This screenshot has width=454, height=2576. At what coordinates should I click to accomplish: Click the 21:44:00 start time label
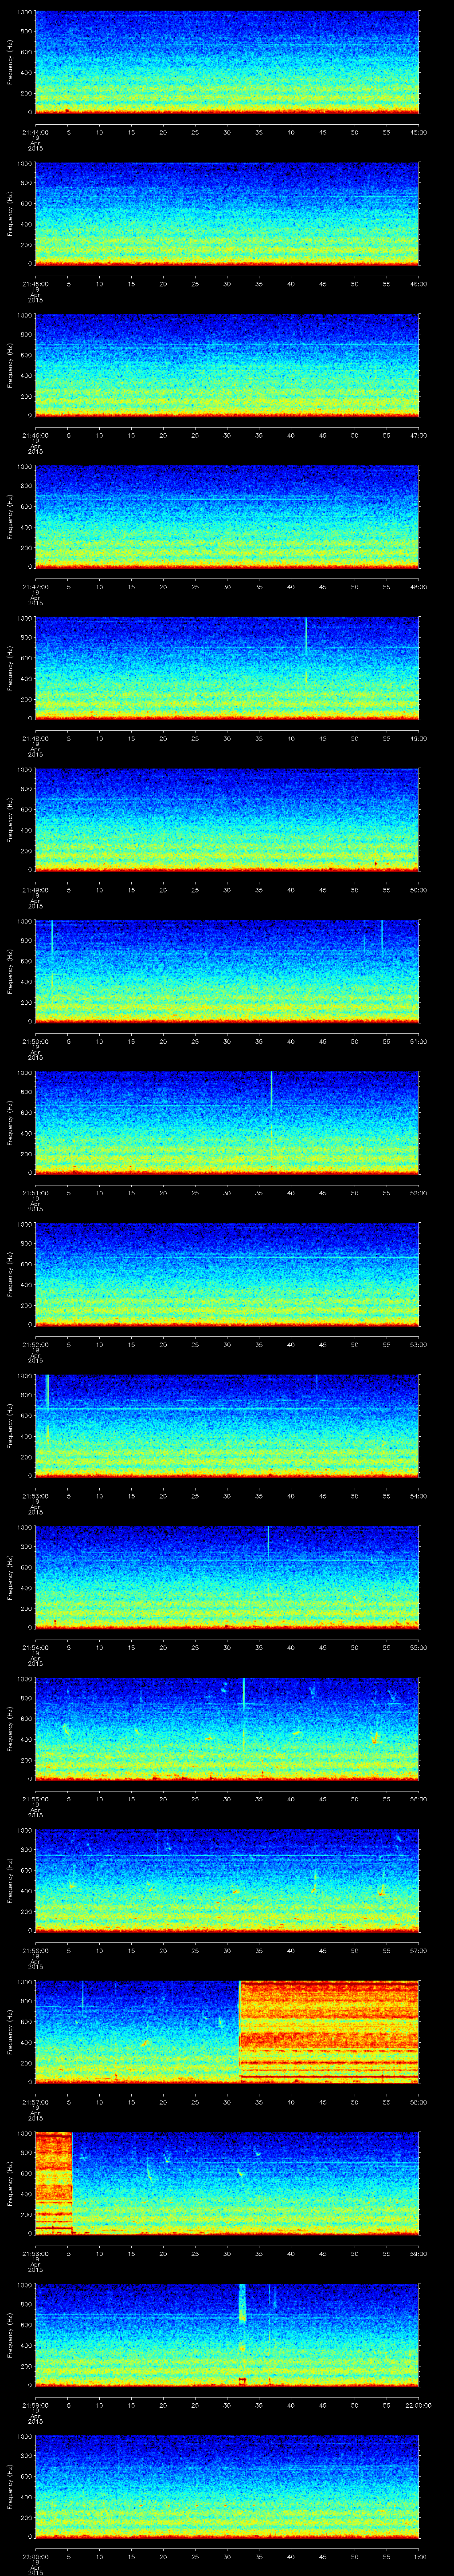click(35, 132)
